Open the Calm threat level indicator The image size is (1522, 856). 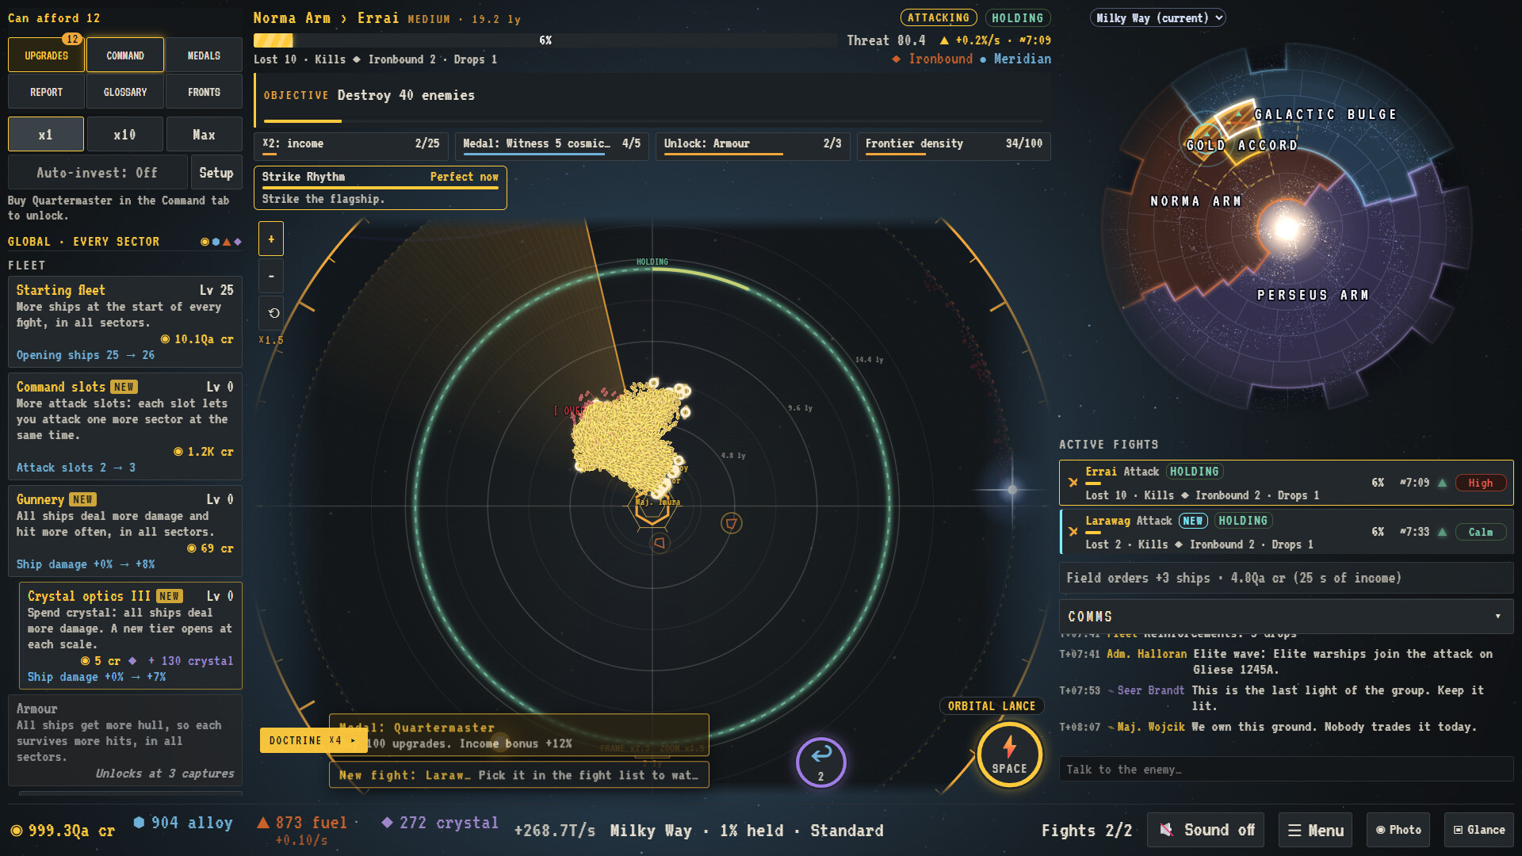(1480, 532)
